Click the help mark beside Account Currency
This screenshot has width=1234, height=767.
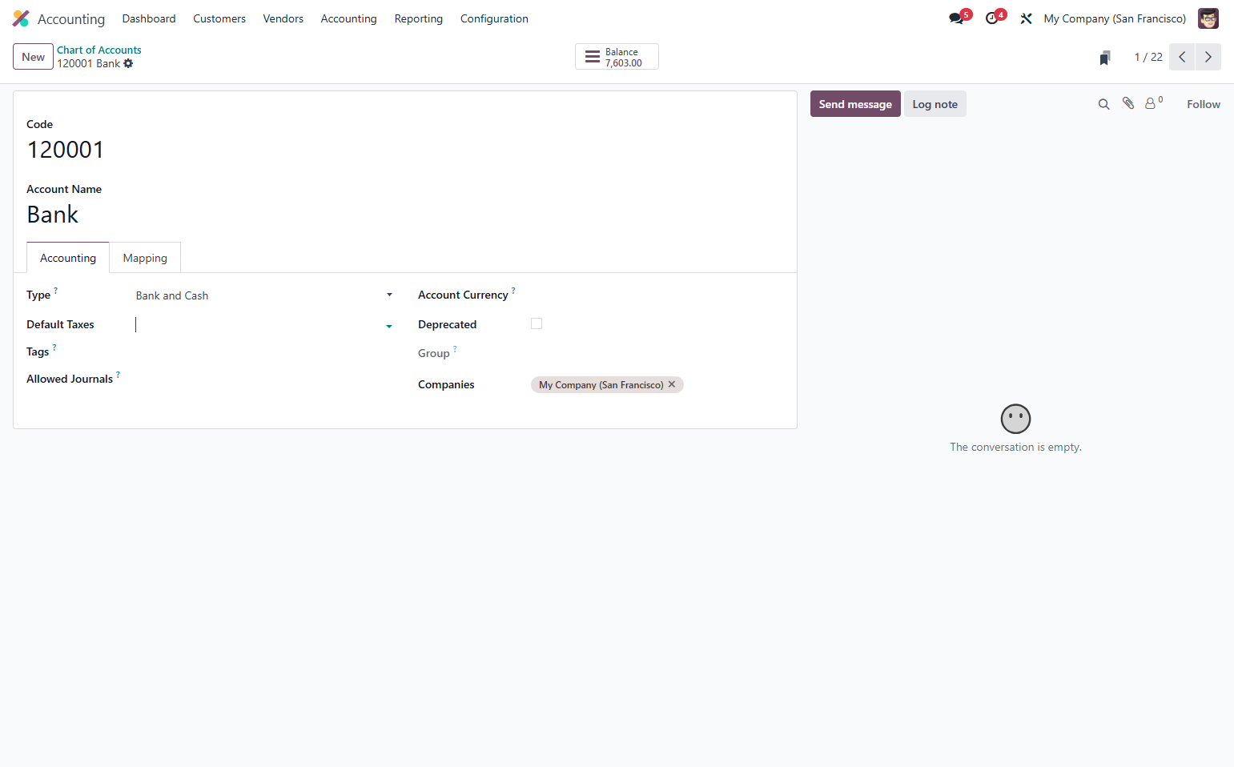coord(513,290)
